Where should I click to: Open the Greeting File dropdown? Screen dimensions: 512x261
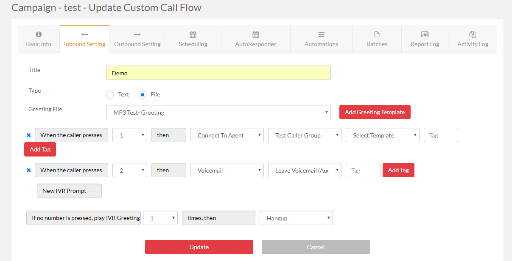coord(218,113)
